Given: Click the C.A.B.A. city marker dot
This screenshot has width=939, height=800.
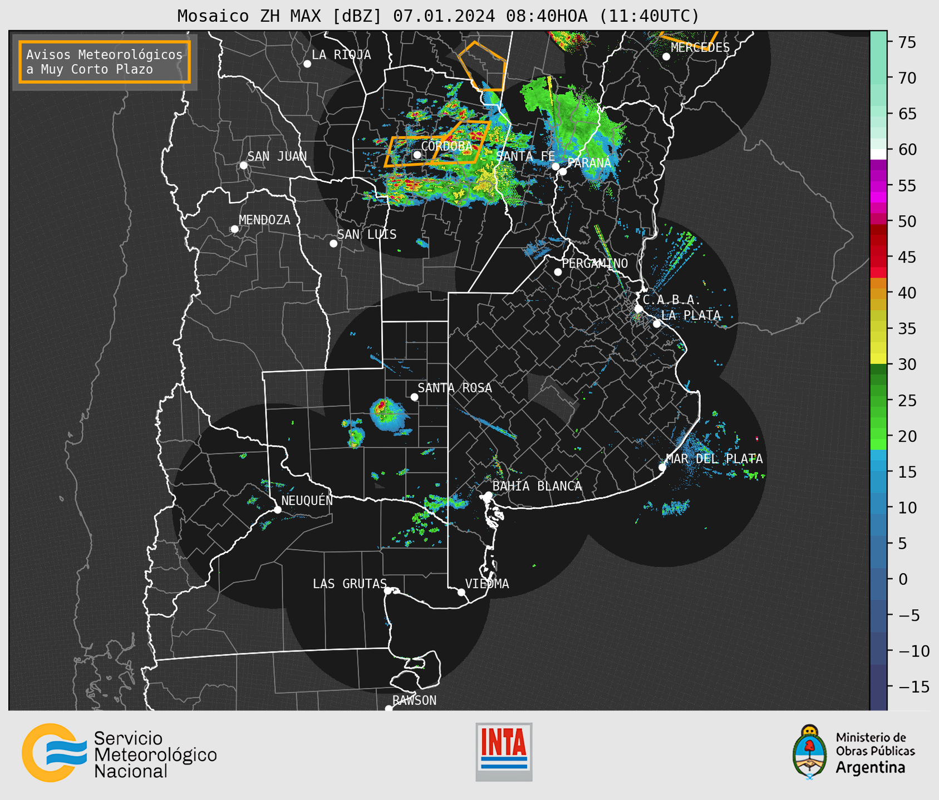Looking at the screenshot, I should click(x=639, y=309).
